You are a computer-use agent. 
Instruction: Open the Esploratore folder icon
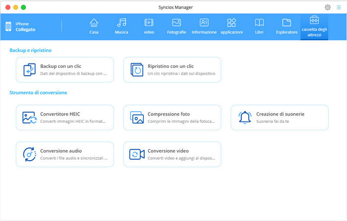(x=287, y=23)
